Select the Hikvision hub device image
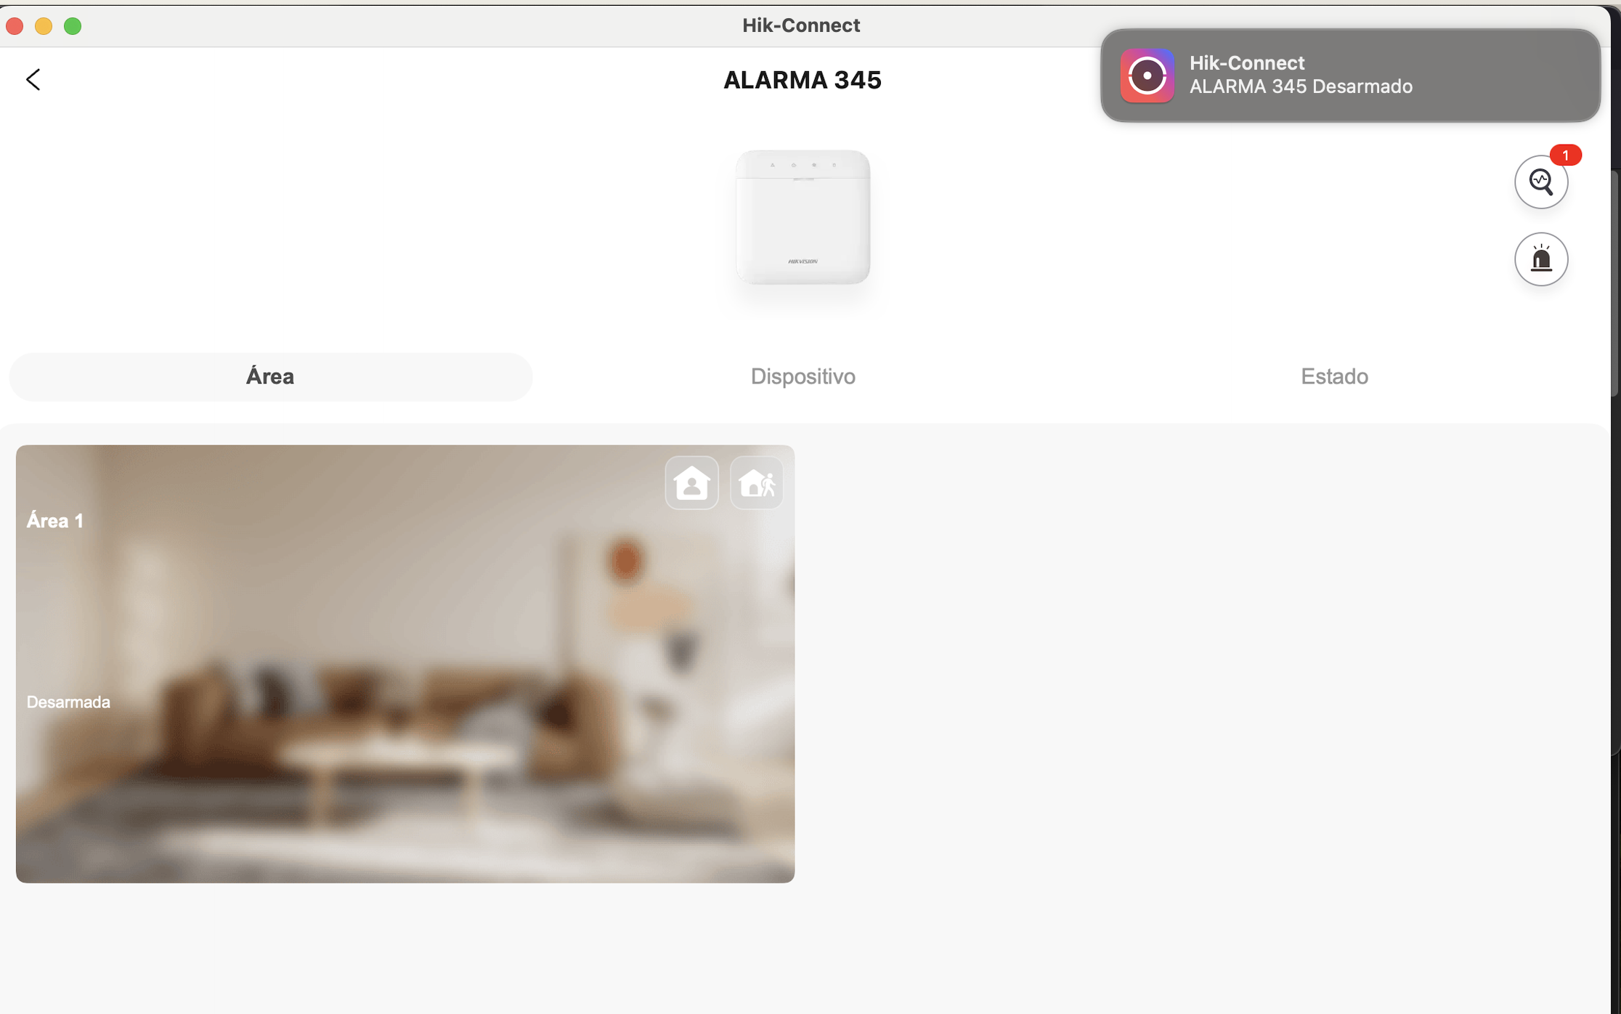The image size is (1621, 1014). [803, 217]
